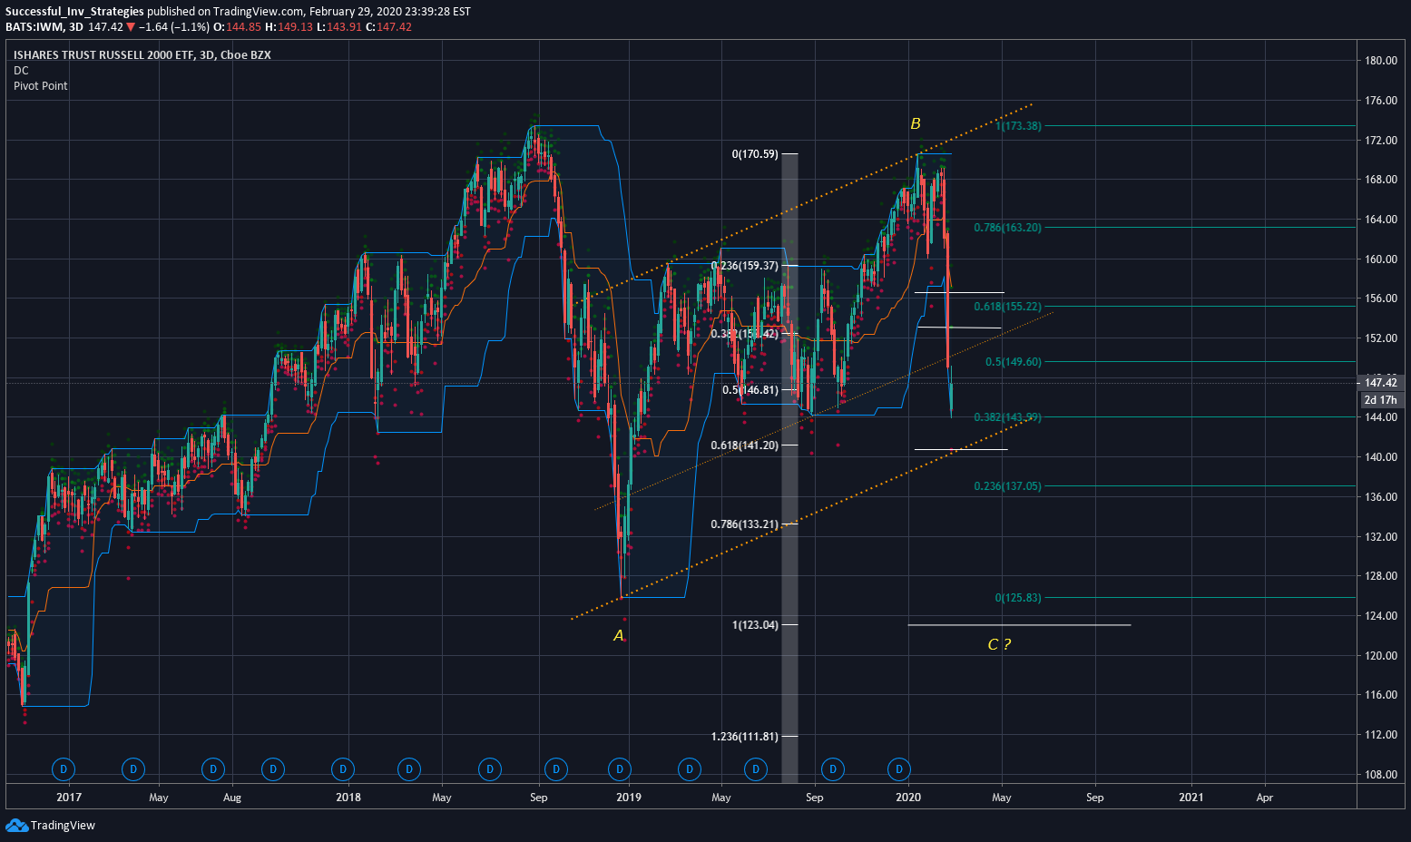This screenshot has height=842, width=1411.
Task: Click the white Fib label 0.5(146.81)
Action: 750,390
